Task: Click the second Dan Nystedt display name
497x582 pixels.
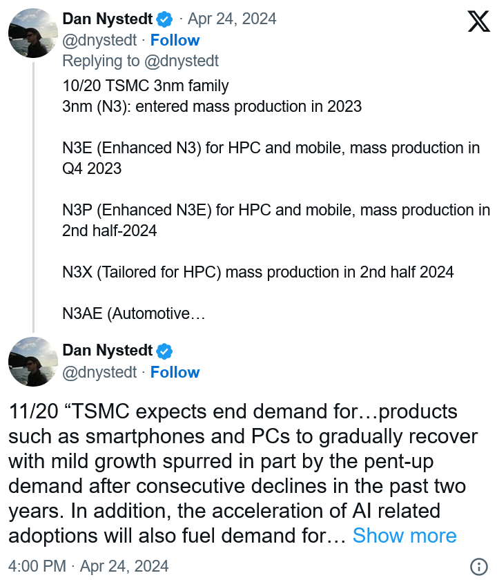Action: [107, 351]
